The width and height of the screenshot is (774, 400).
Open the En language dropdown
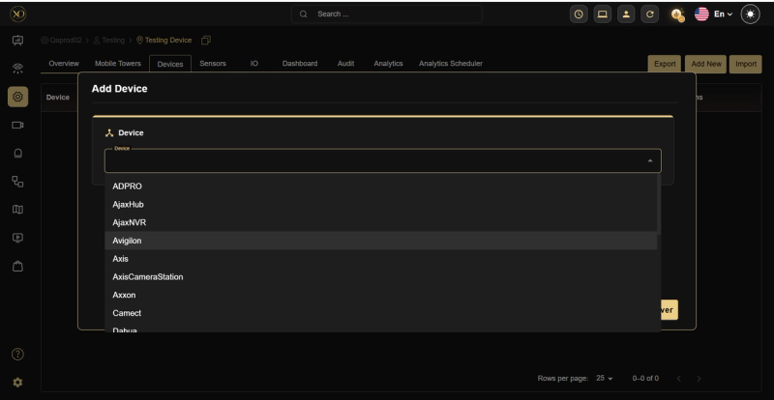click(723, 14)
